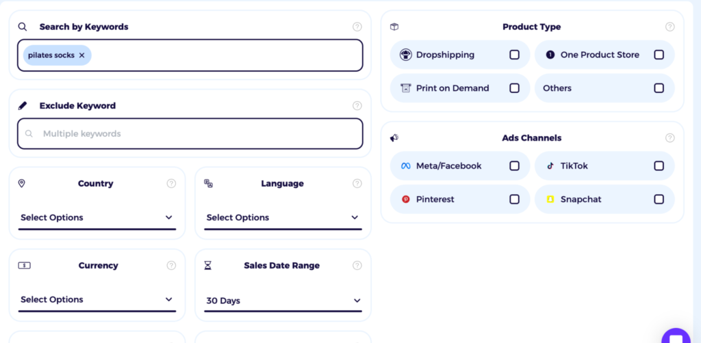Image resolution: width=701 pixels, height=343 pixels.
Task: Expand the Currency Select Options dropdown
Action: click(x=97, y=300)
